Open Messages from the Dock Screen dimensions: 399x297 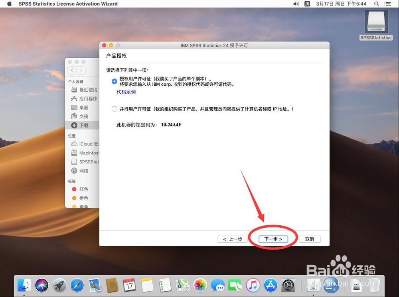[x=218, y=285]
